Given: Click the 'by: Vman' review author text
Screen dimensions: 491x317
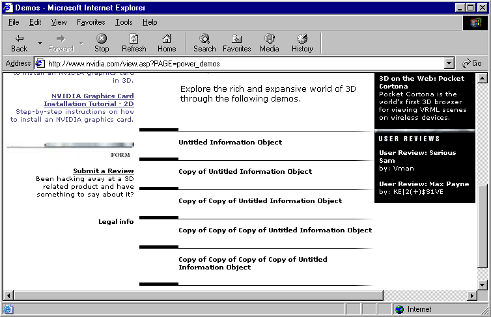Looking at the screenshot, I should point(397,169).
